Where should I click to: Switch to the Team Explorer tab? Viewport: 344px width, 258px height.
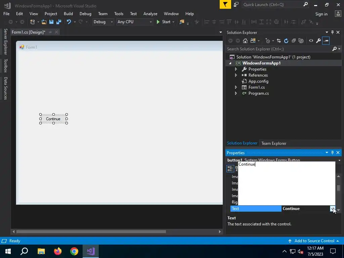[x=273, y=143]
